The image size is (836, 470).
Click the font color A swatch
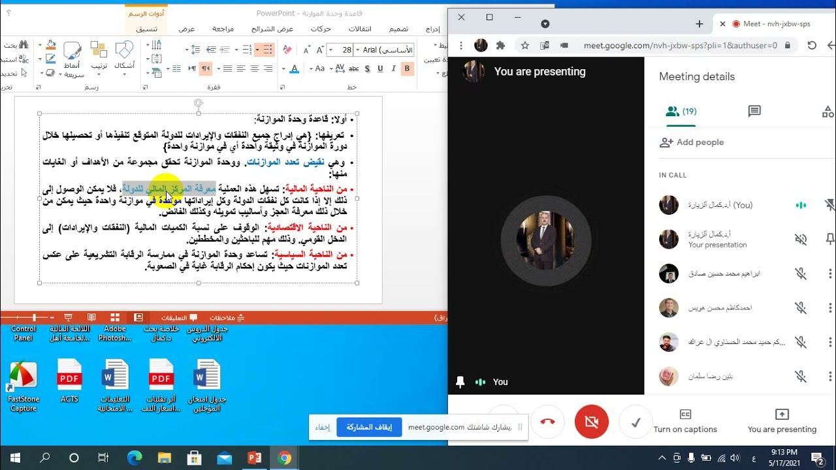(x=294, y=69)
